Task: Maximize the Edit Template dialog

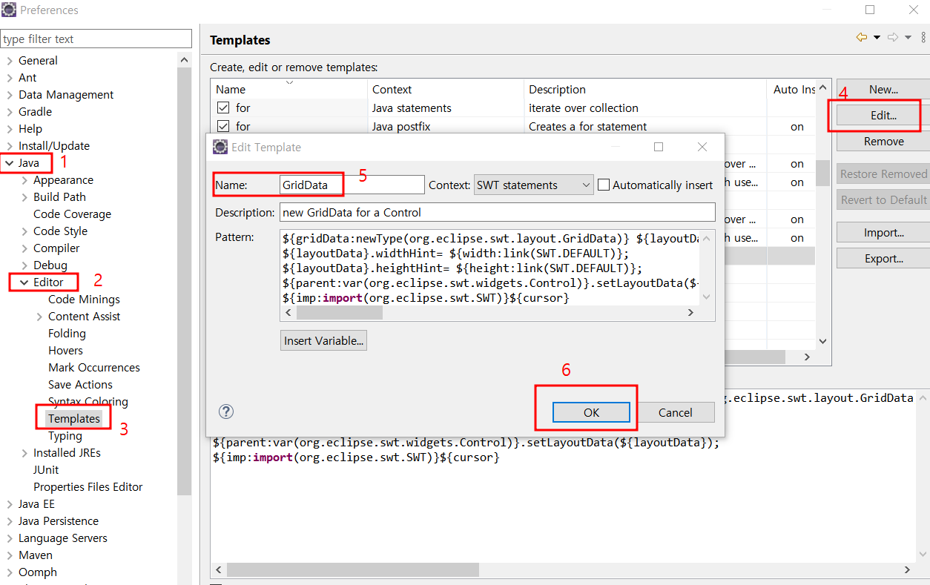Action: pyautogui.click(x=658, y=147)
